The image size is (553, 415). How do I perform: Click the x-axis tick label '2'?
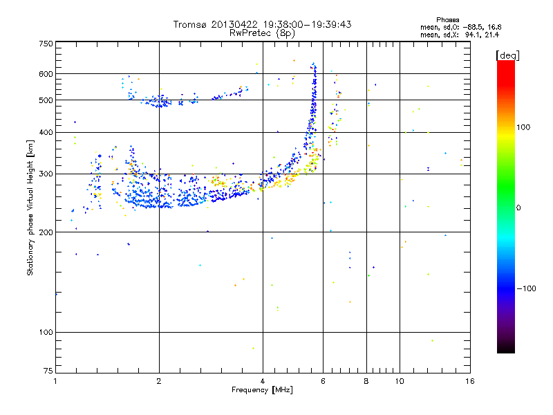pyautogui.click(x=159, y=381)
